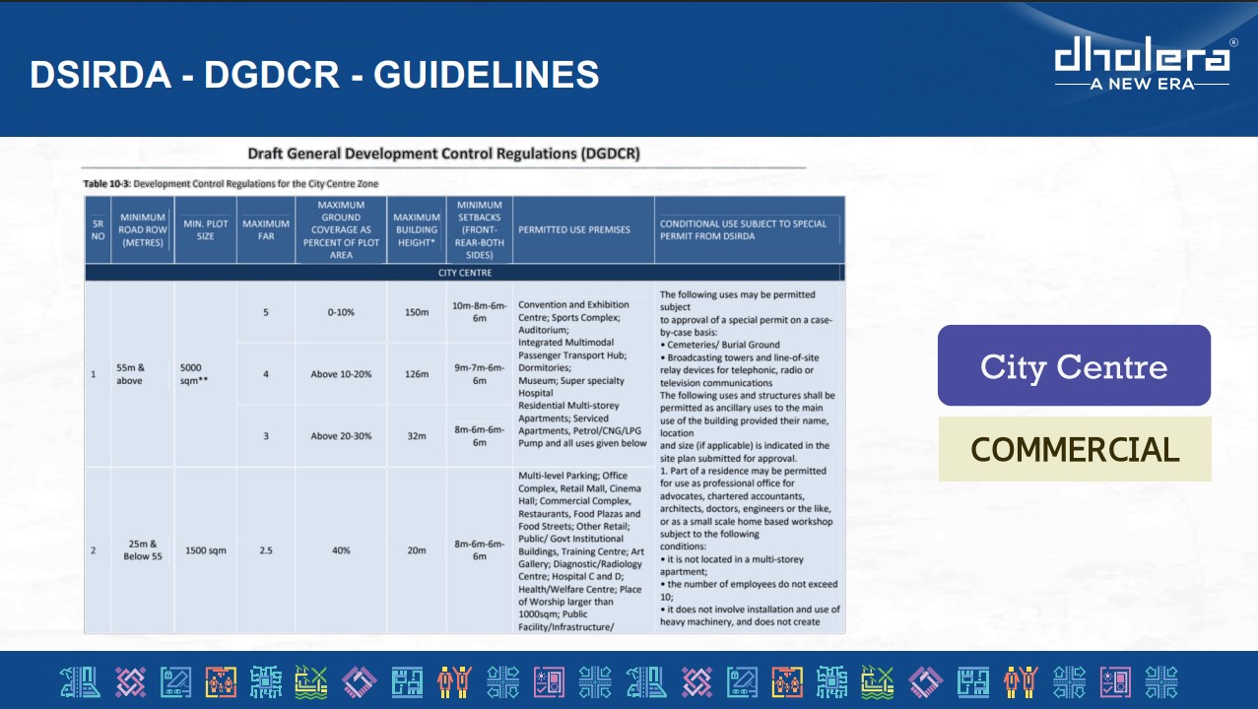
Task: Click the dholera A New Era logo
Action: 1145,65
